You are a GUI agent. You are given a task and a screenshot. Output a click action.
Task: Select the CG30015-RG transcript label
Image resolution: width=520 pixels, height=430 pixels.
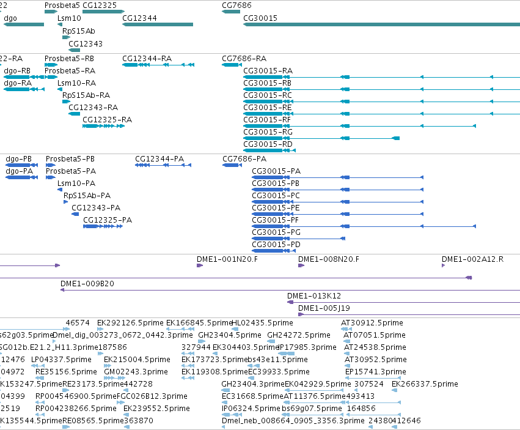[268, 132]
